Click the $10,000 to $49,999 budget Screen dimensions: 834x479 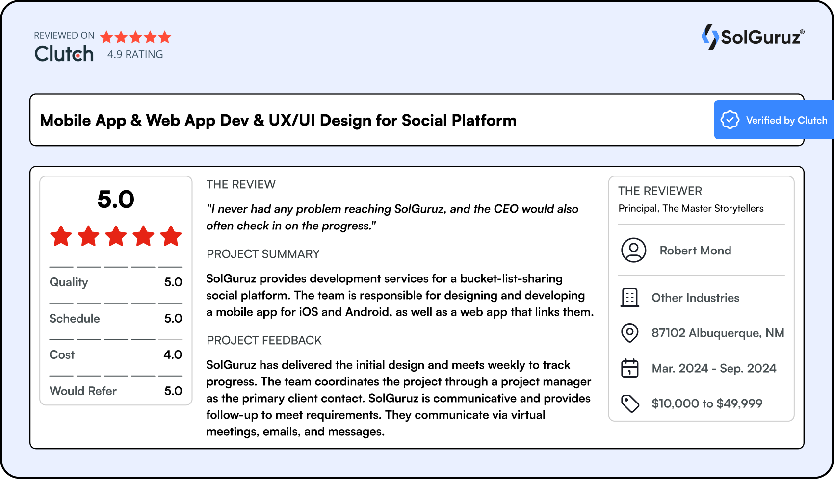point(707,403)
